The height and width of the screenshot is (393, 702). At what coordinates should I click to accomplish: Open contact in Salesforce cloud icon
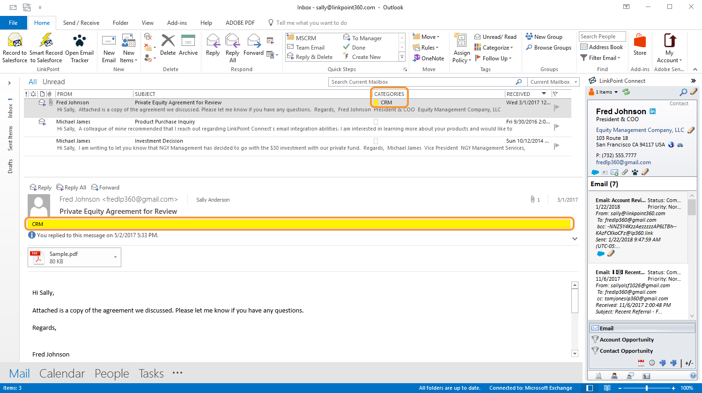pyautogui.click(x=595, y=172)
